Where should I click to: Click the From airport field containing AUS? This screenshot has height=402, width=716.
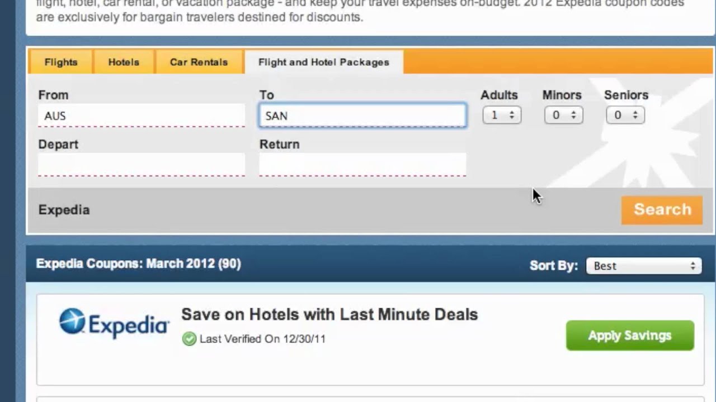pos(141,116)
